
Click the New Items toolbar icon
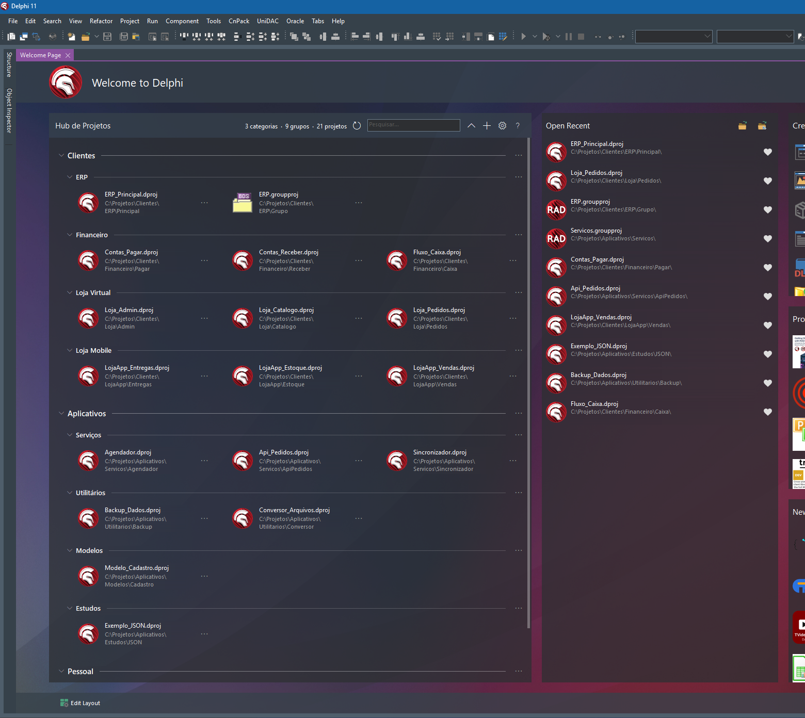coord(71,37)
